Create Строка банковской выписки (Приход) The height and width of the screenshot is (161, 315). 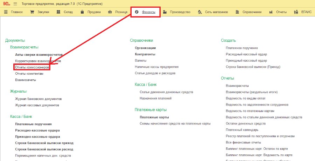(253, 67)
